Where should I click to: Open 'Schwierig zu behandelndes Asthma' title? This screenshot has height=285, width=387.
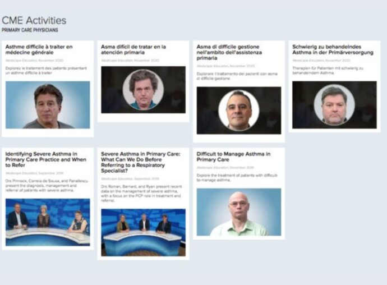coord(333,49)
